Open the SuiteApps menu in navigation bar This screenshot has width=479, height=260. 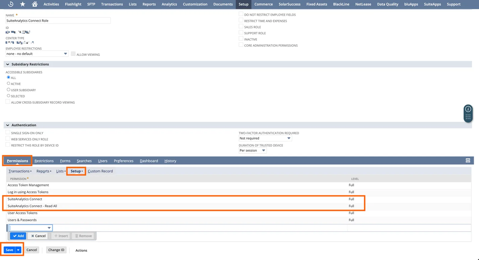click(432, 4)
